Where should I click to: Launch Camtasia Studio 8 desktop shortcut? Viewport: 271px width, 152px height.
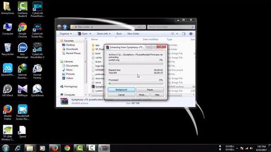click(22, 9)
